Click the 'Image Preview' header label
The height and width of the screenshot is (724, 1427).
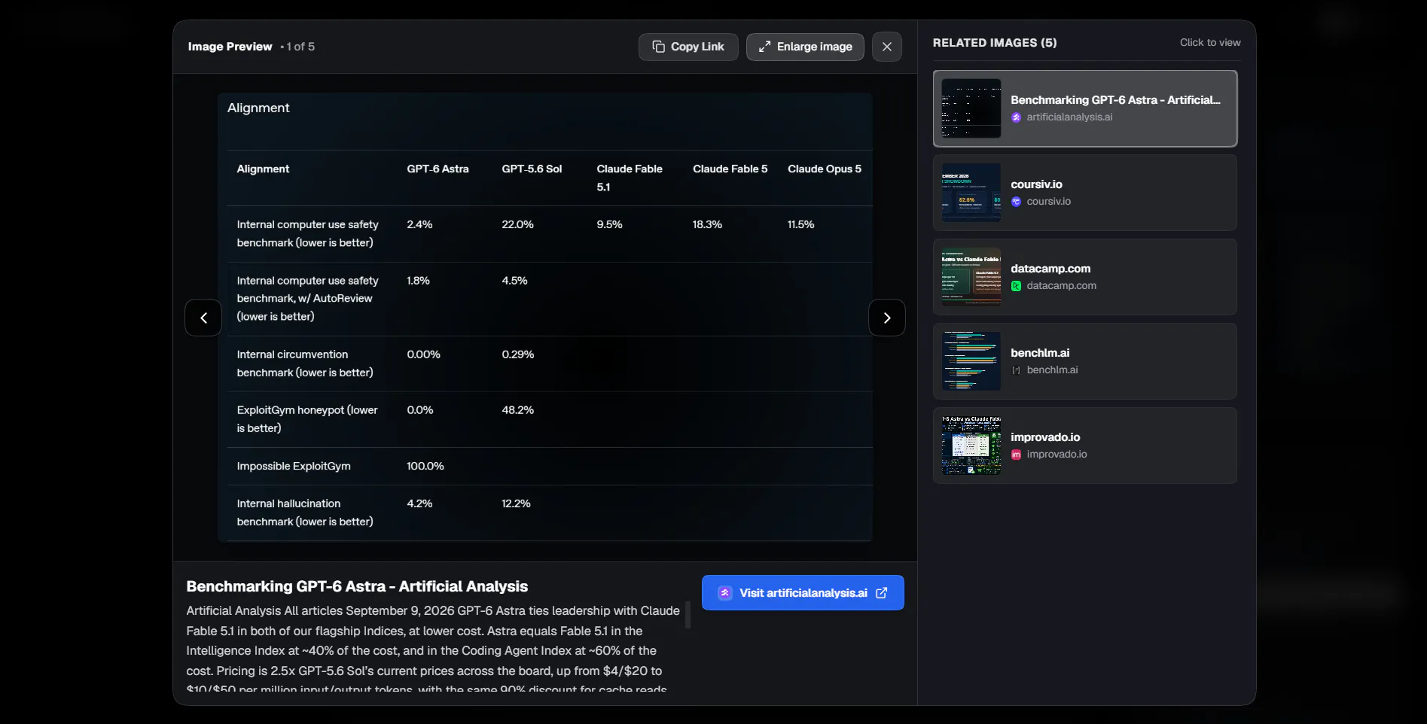point(230,47)
